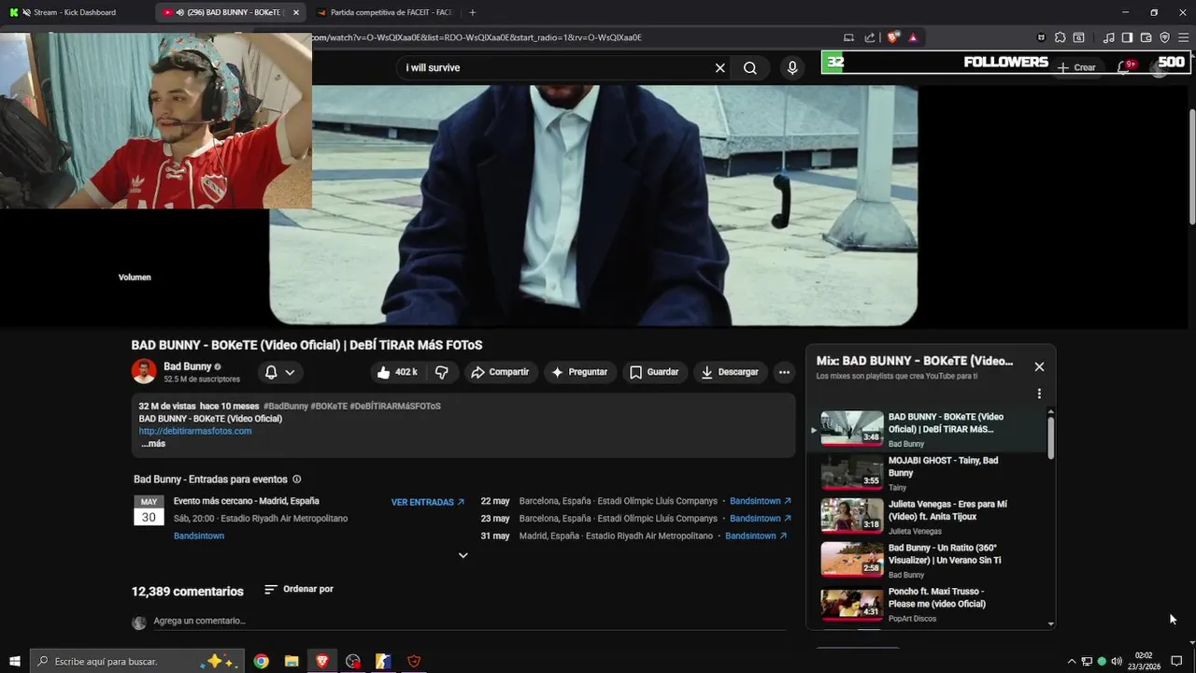The width and height of the screenshot is (1196, 673).
Task: Expand the video description with ...más
Action: [153, 444]
